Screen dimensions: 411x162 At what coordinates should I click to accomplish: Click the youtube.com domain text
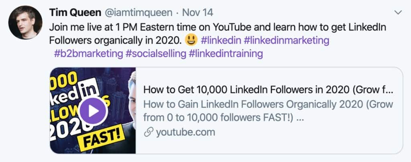186,132
